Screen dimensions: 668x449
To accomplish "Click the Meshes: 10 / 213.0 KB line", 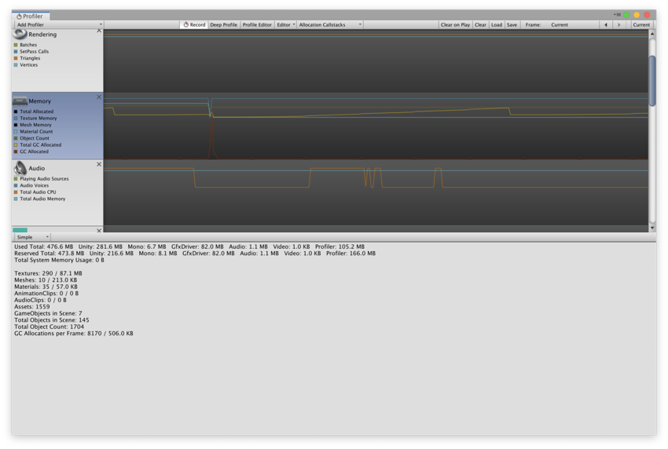I will 46,280.
